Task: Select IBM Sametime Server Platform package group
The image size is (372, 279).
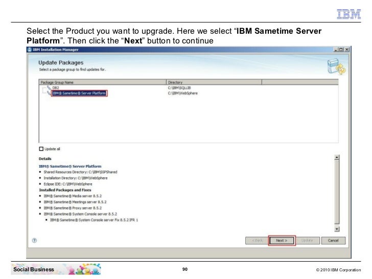Action: click(x=79, y=93)
